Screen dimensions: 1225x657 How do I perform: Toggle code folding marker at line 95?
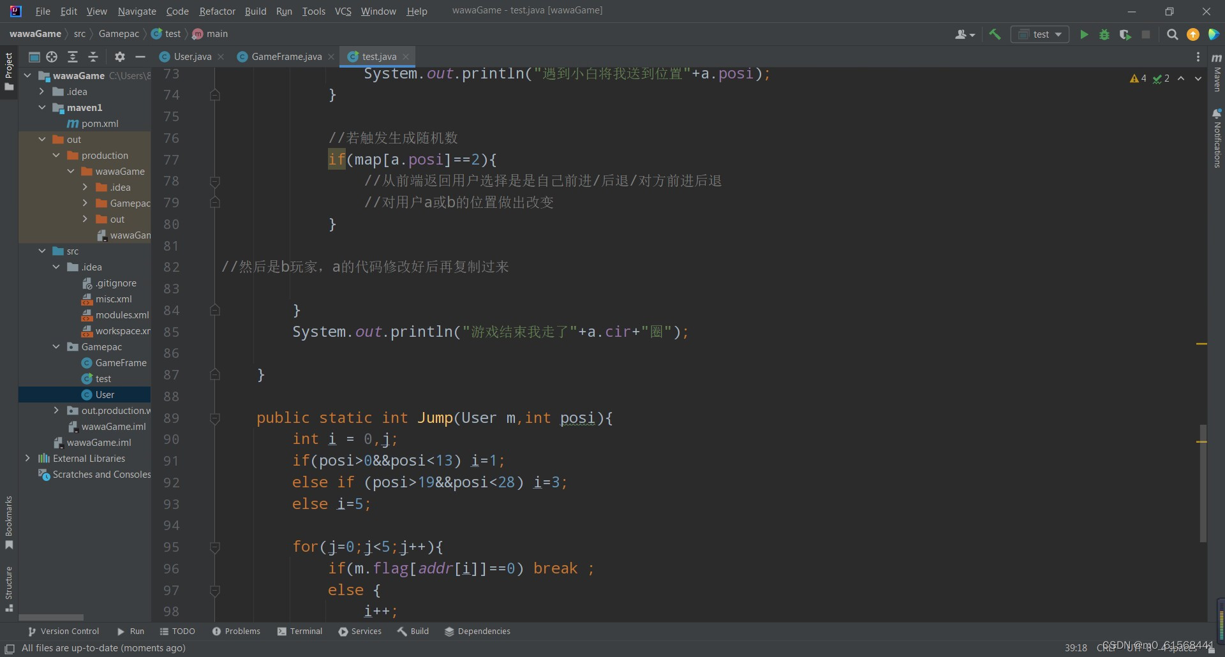click(215, 547)
